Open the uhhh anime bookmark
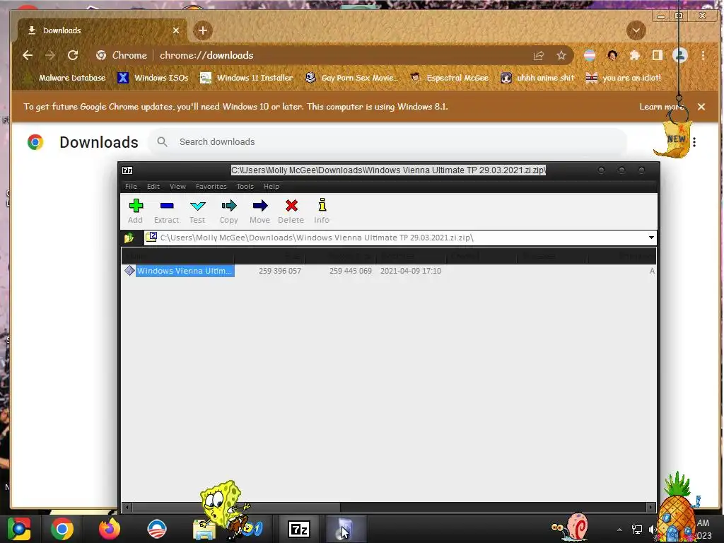Image resolution: width=724 pixels, height=543 pixels. [x=538, y=78]
